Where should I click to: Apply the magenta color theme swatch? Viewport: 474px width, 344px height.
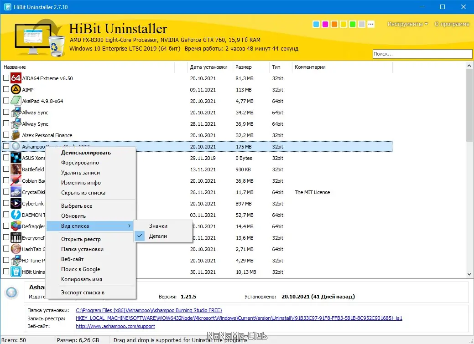(x=325, y=24)
